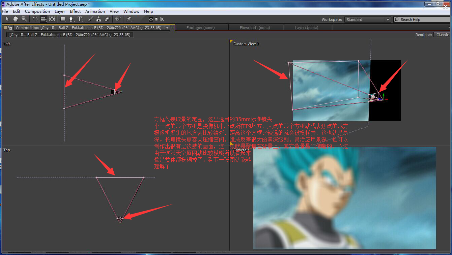Select the Zoom magnifier tool
This screenshot has width=452, height=255.
pos(24,19)
